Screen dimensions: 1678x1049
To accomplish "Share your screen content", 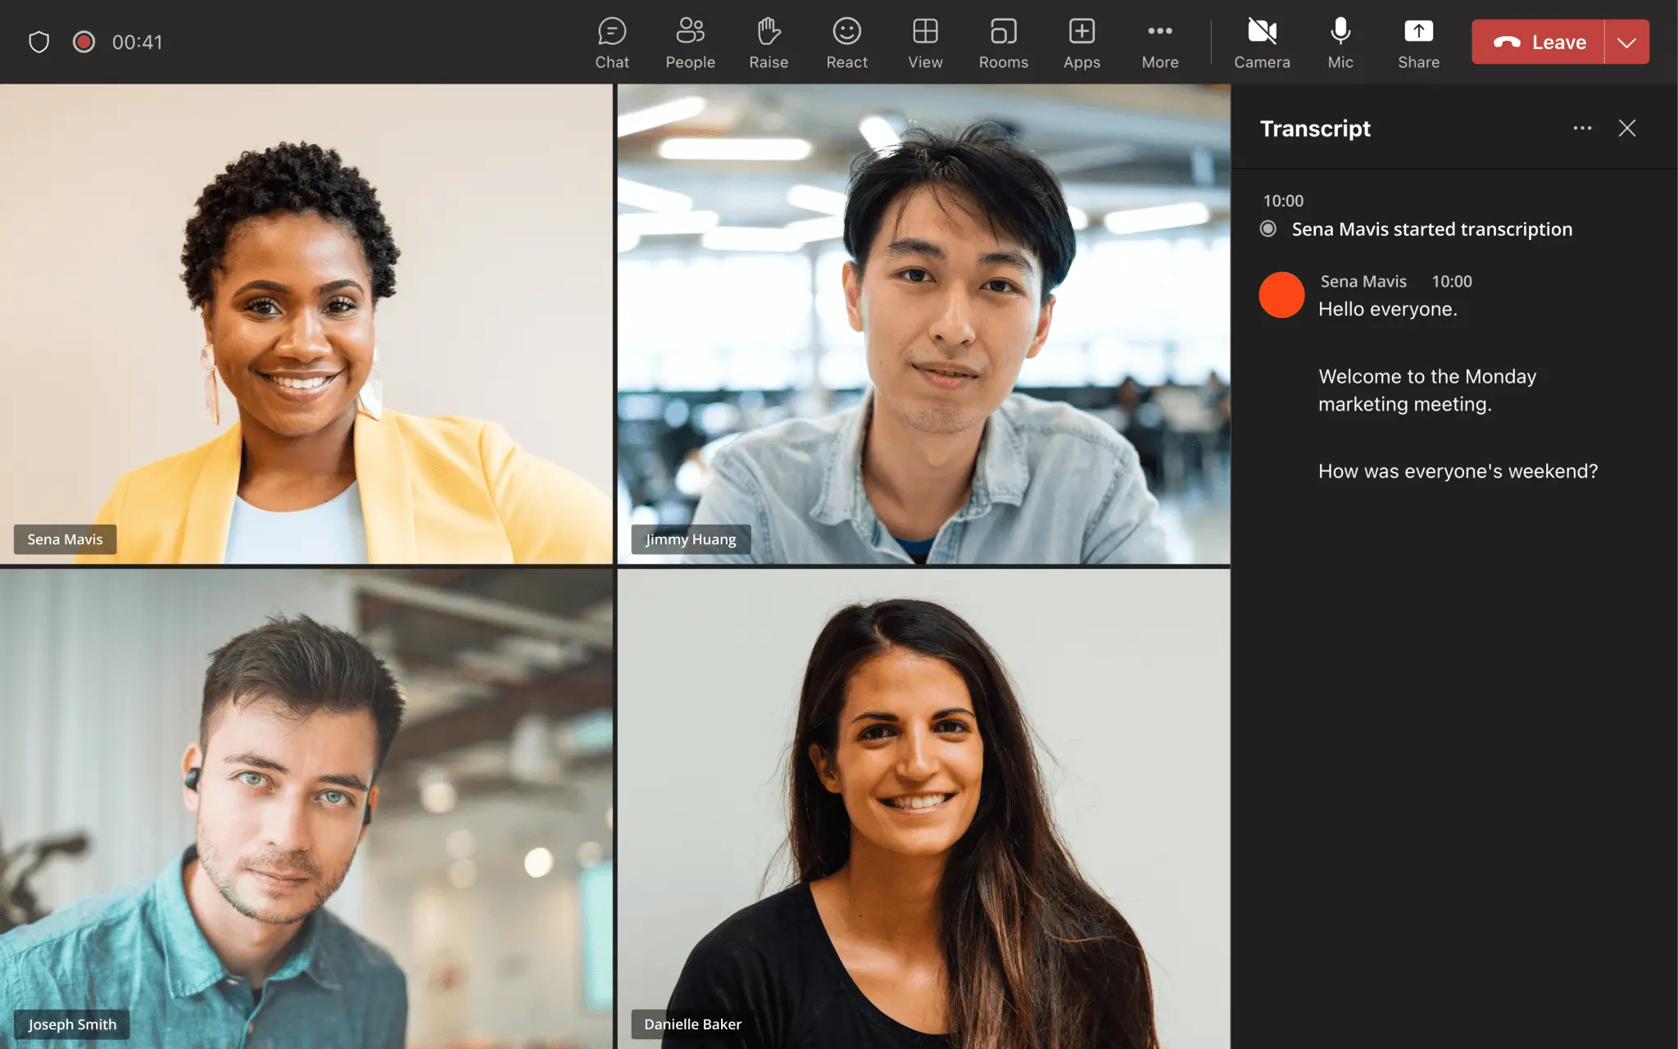I will [1418, 43].
